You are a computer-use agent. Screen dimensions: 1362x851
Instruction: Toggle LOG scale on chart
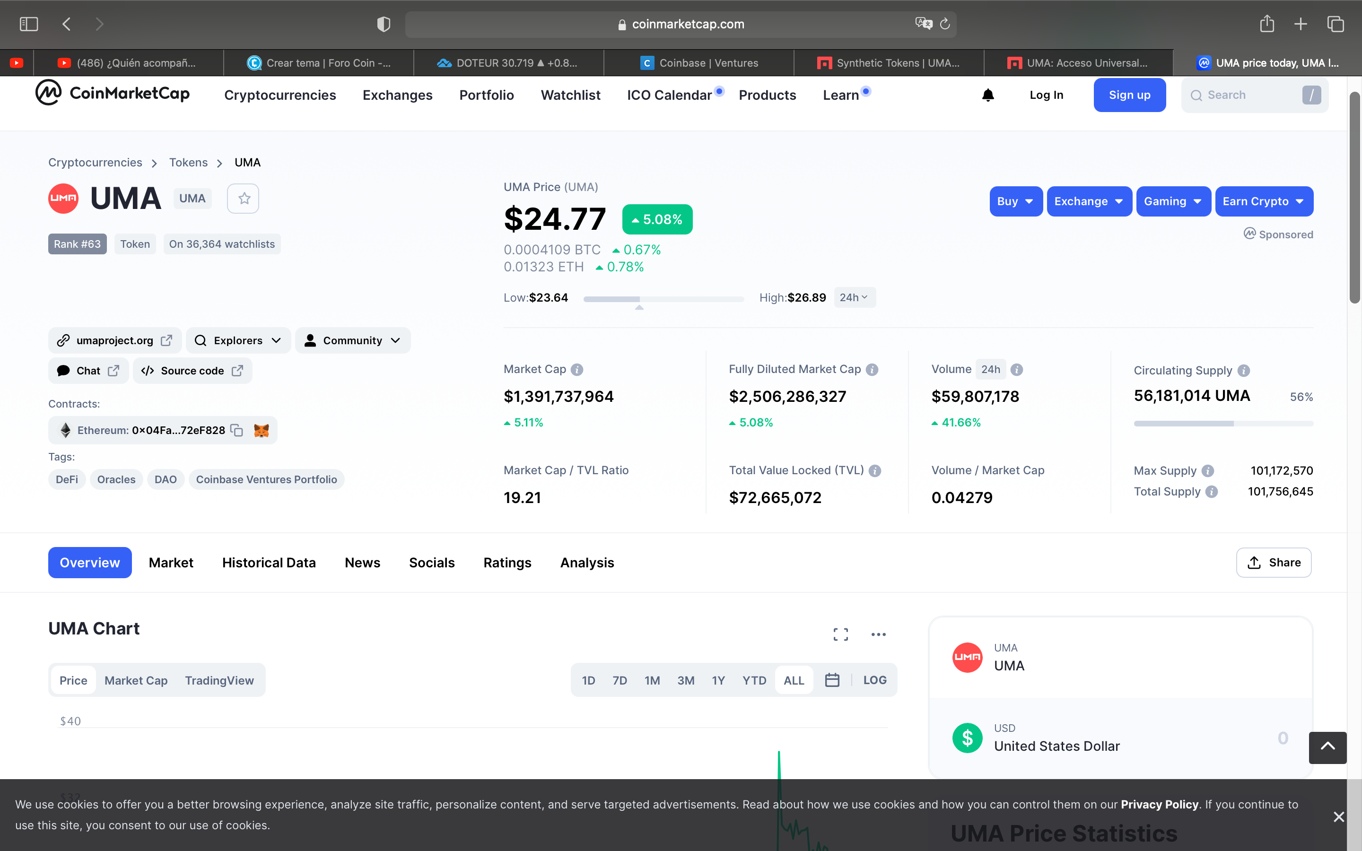click(874, 680)
